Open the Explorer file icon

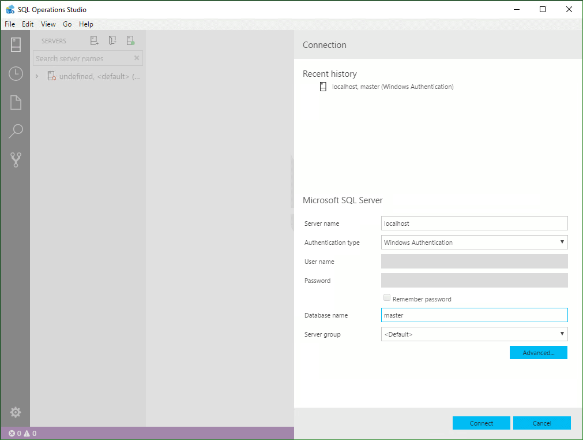[x=16, y=102]
